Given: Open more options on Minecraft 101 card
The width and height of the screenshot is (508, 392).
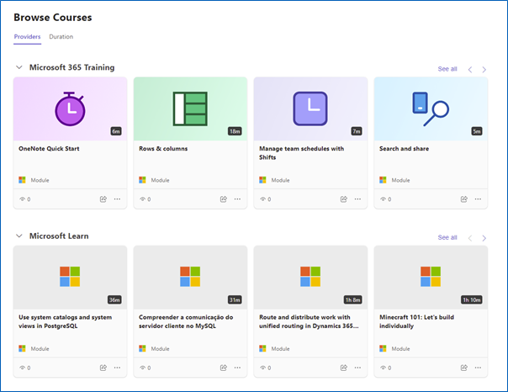Looking at the screenshot, I should [478, 368].
